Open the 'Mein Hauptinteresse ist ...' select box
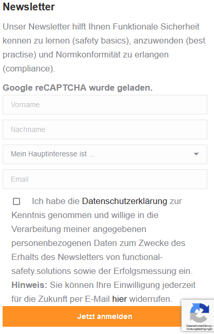This screenshot has width=214, height=334. coord(105,154)
